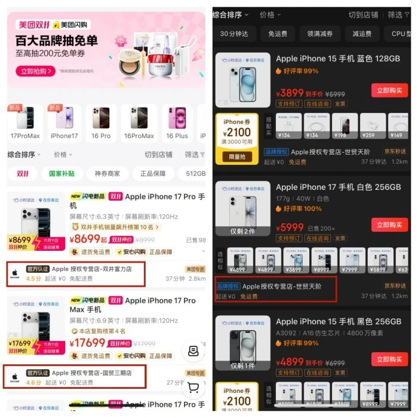Toggle the 免运费 filter chip
The image size is (418, 418).
[278, 33]
